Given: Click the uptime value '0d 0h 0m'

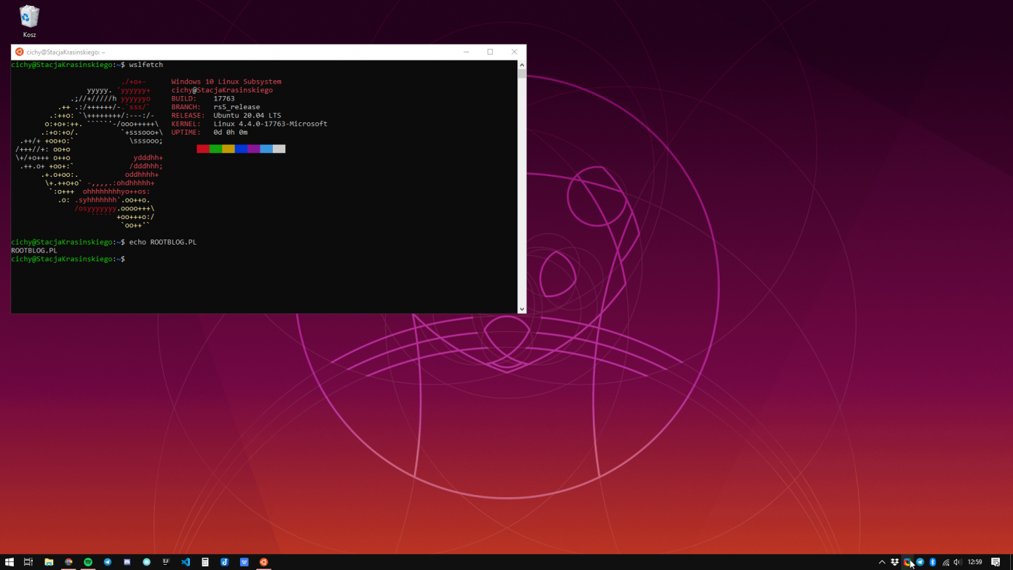Looking at the screenshot, I should pyautogui.click(x=231, y=132).
